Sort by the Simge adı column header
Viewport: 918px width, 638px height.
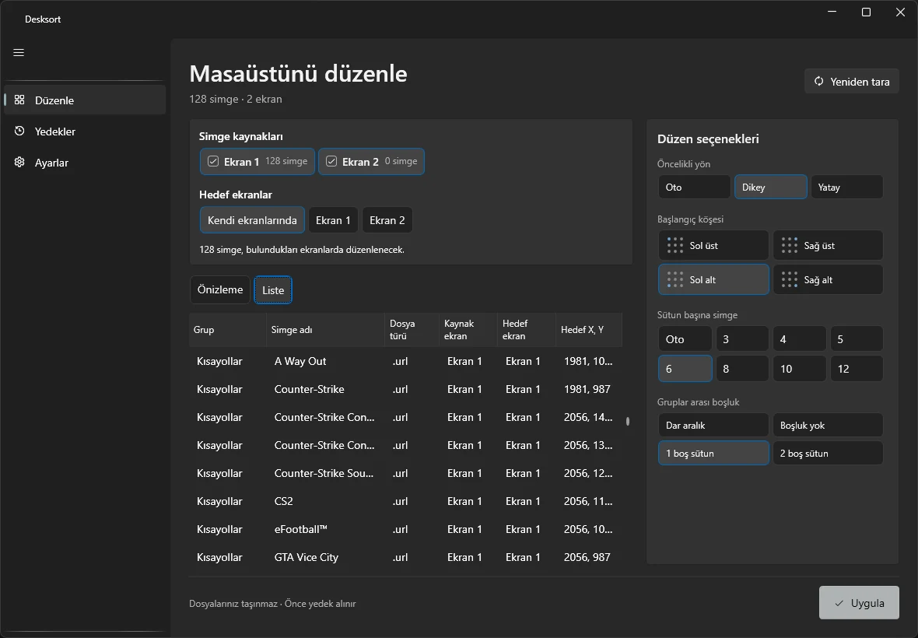click(325, 330)
